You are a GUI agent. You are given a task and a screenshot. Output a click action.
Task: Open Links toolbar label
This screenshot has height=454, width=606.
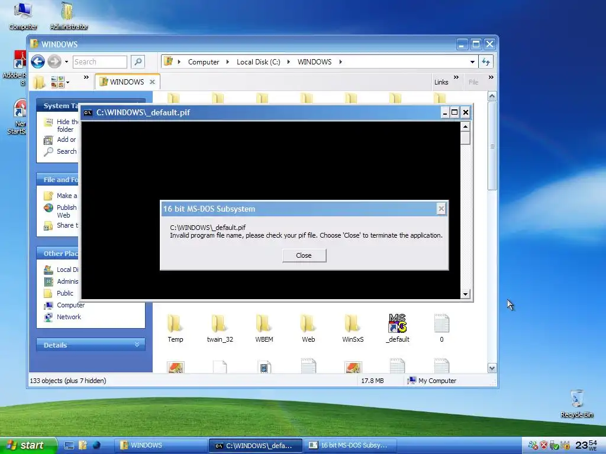tap(441, 82)
